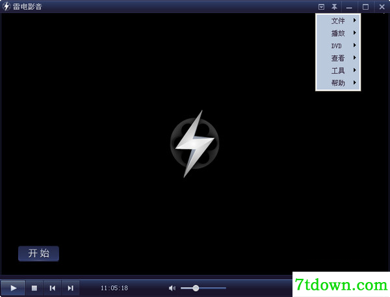Maximize the 雷电影音 window
This screenshot has width=390, height=297.
(365, 7)
